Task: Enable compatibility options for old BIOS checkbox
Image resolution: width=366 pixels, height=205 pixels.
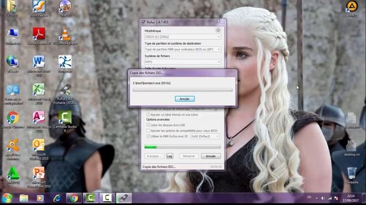Action: click(x=148, y=130)
